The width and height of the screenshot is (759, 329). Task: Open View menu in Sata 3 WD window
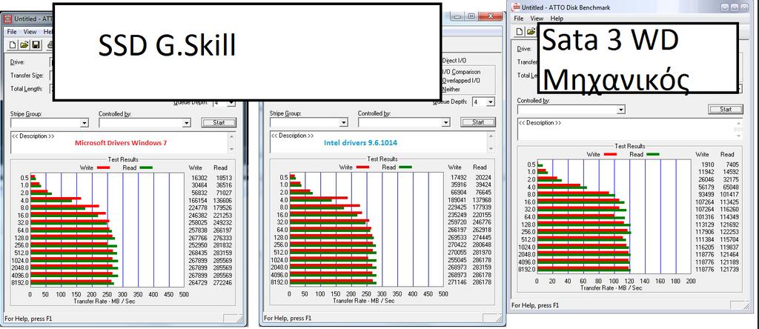537,19
